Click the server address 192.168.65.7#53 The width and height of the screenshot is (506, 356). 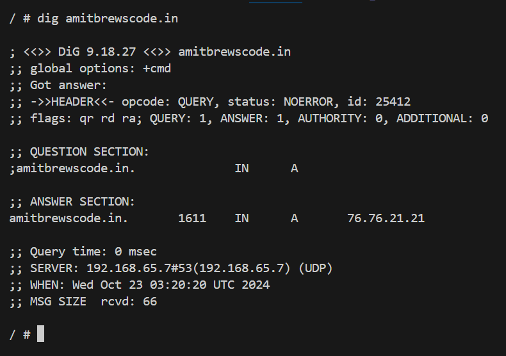(x=139, y=268)
